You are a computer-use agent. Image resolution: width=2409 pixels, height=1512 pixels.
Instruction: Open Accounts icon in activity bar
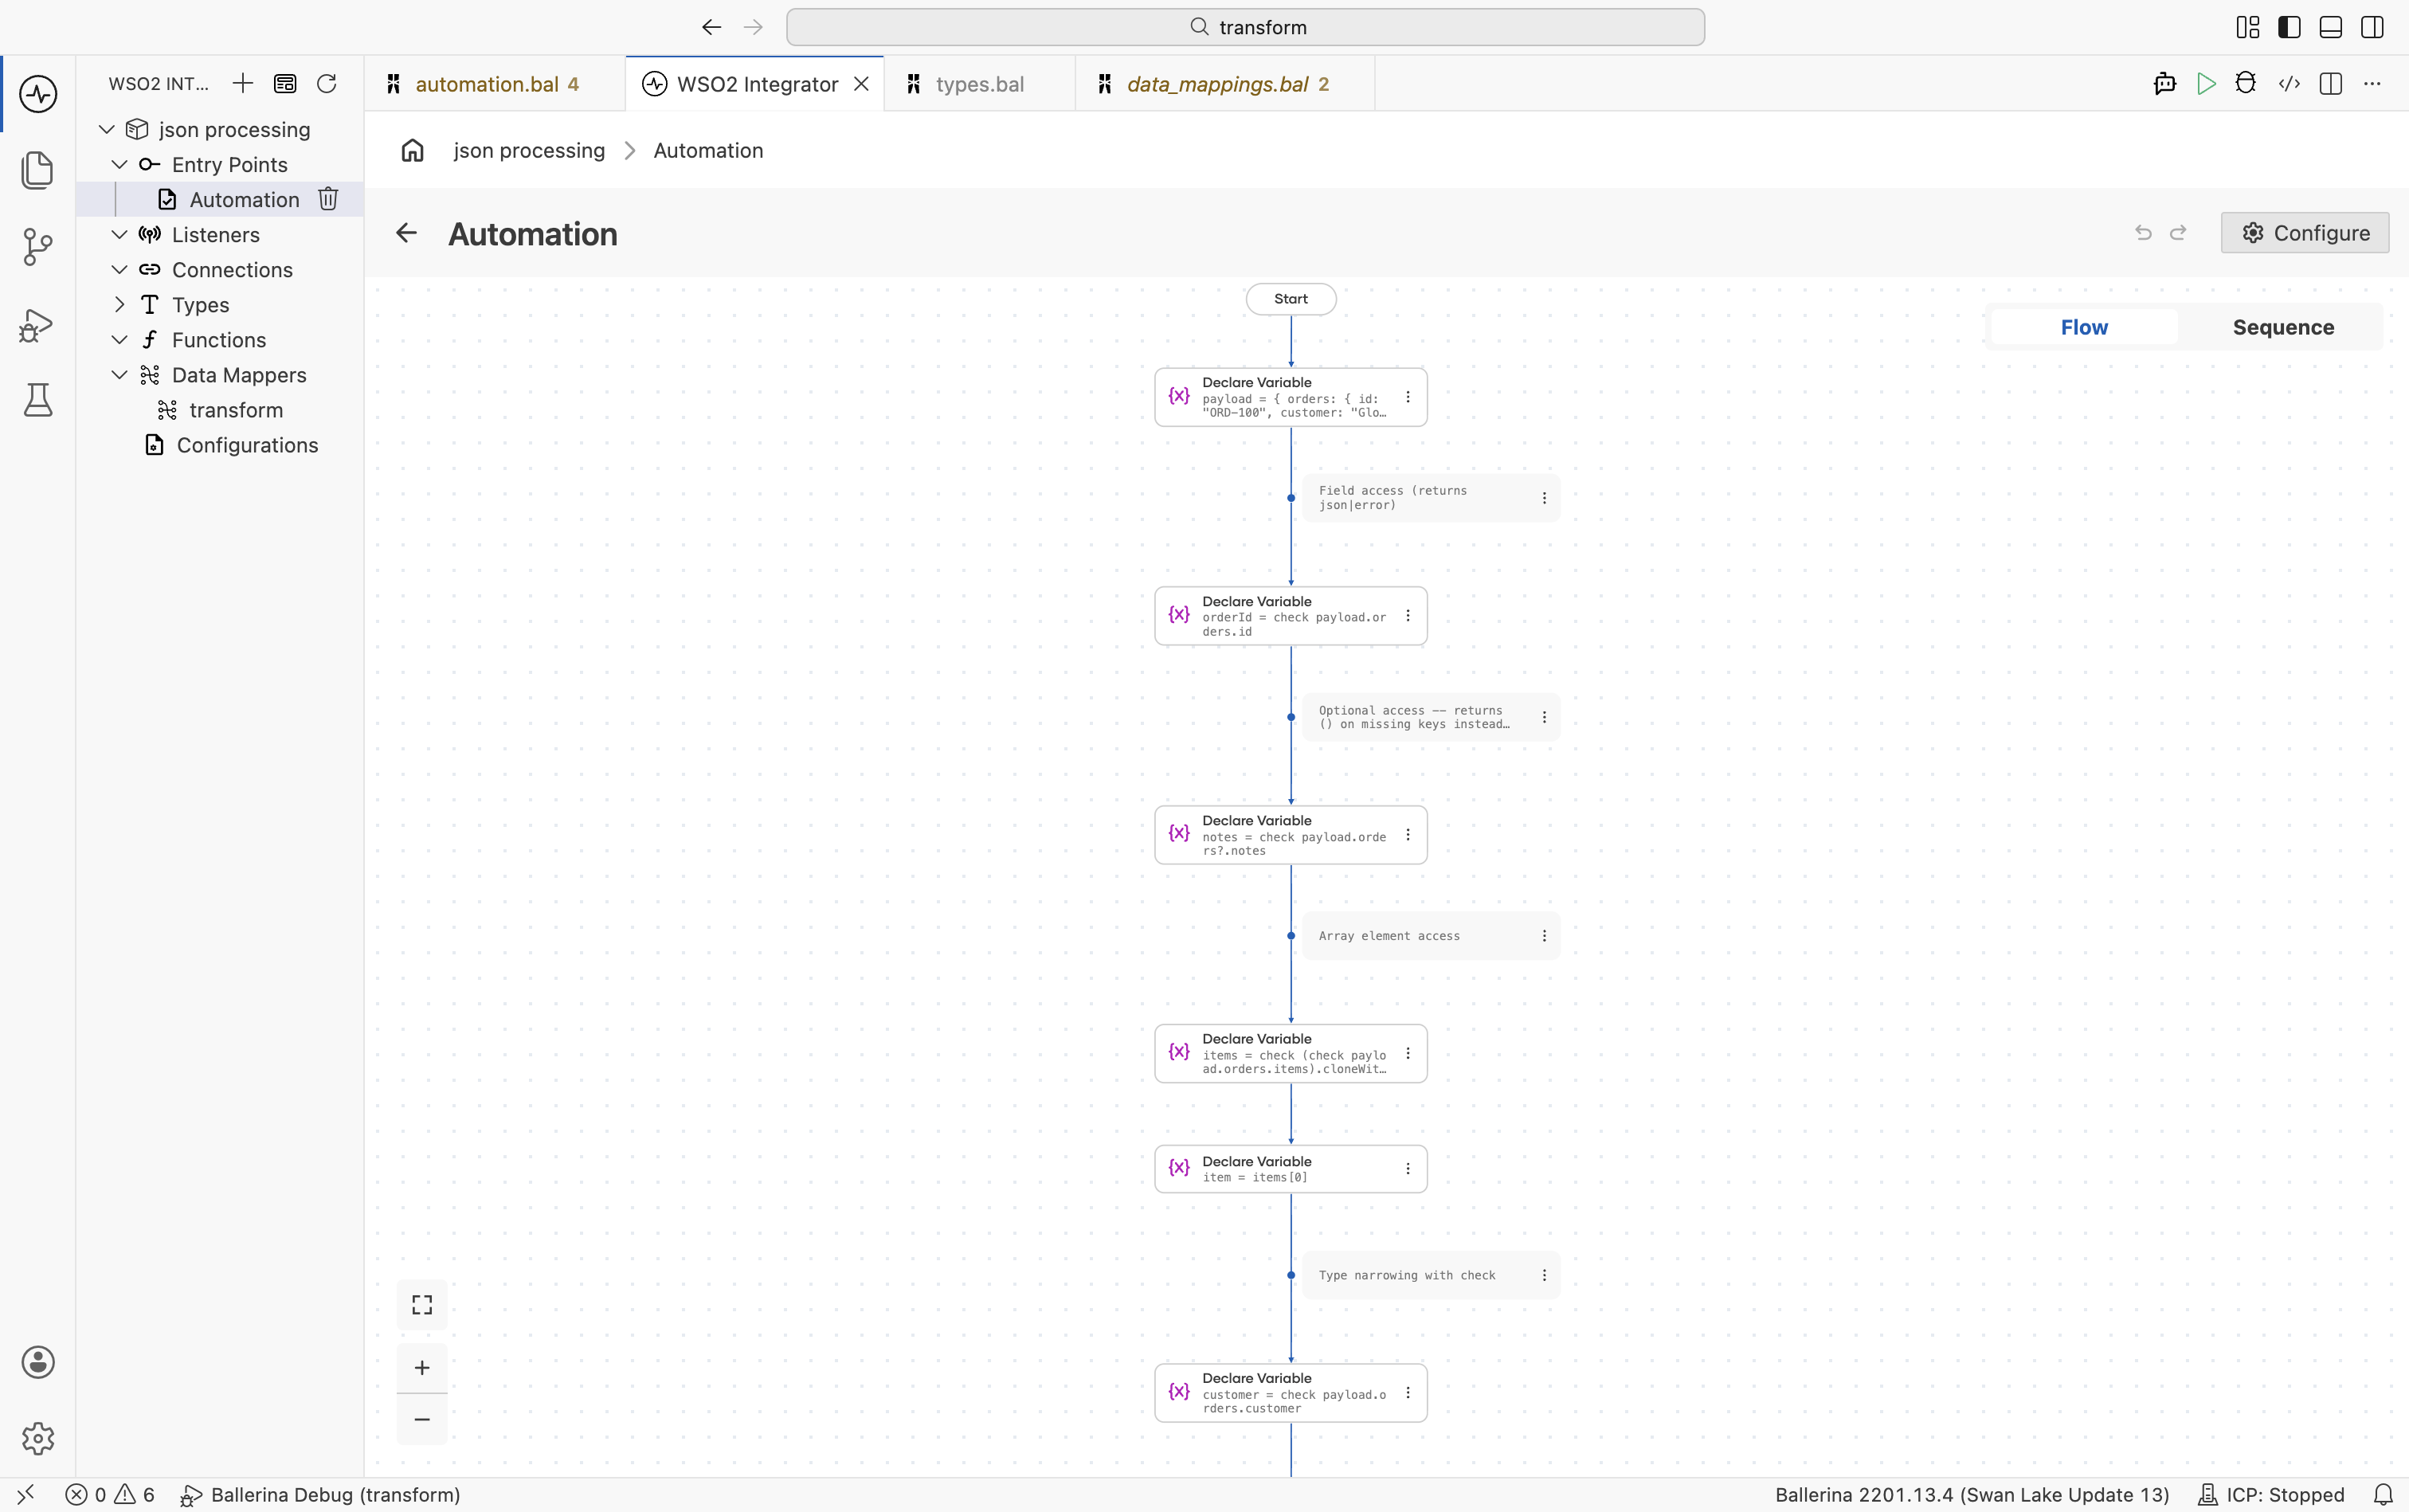38,1362
